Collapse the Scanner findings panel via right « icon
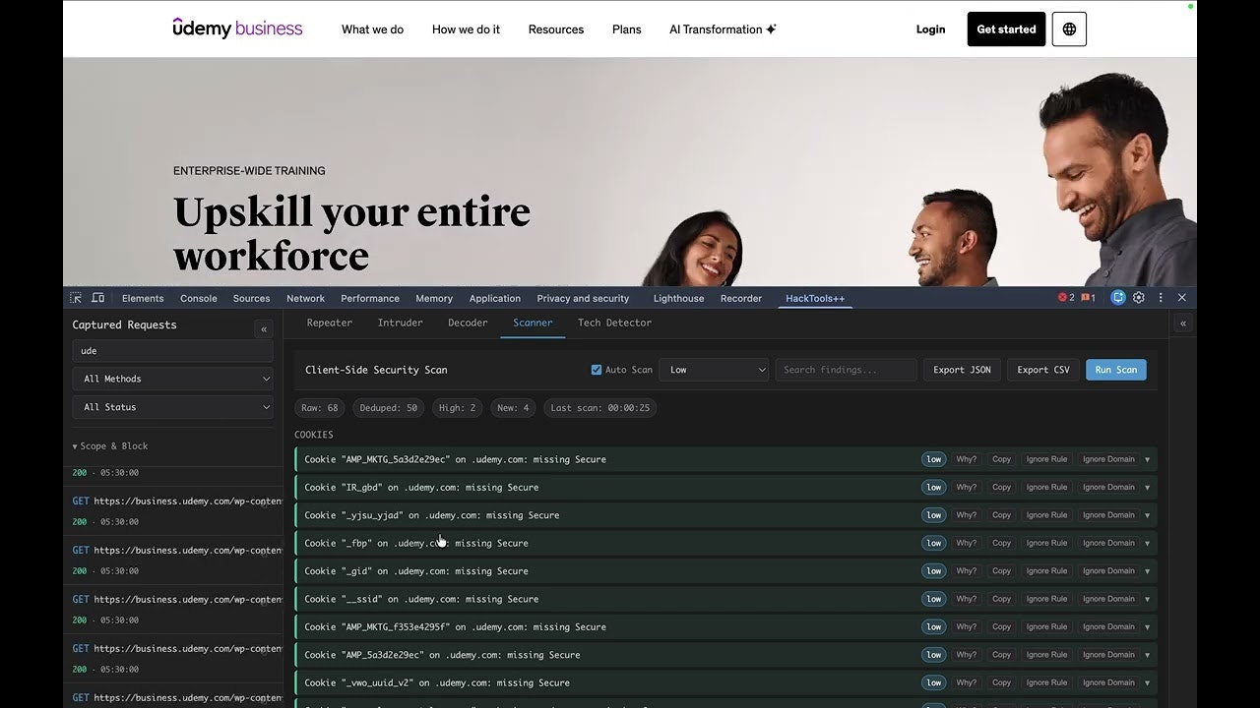 (x=1183, y=323)
